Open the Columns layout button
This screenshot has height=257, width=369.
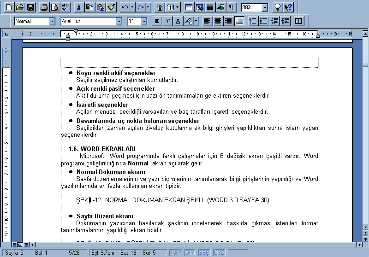(x=210, y=7)
